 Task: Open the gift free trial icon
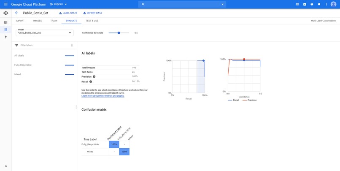click(x=297, y=4)
